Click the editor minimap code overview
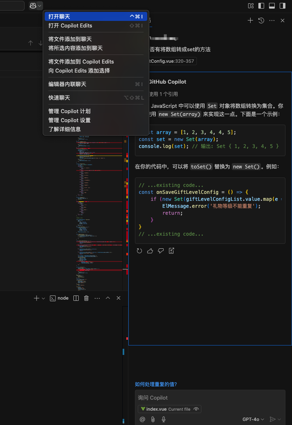This screenshot has width=292, height=425. [99, 213]
